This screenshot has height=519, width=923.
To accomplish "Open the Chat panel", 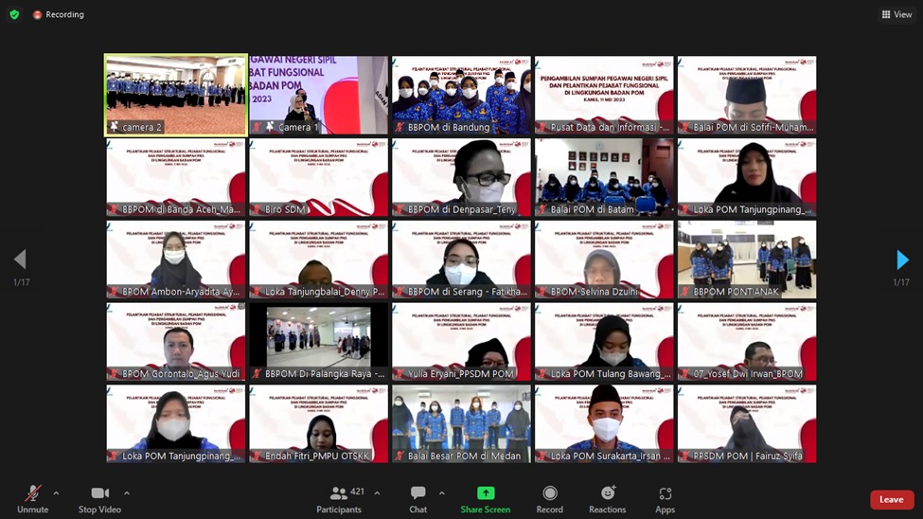I will coord(417,493).
